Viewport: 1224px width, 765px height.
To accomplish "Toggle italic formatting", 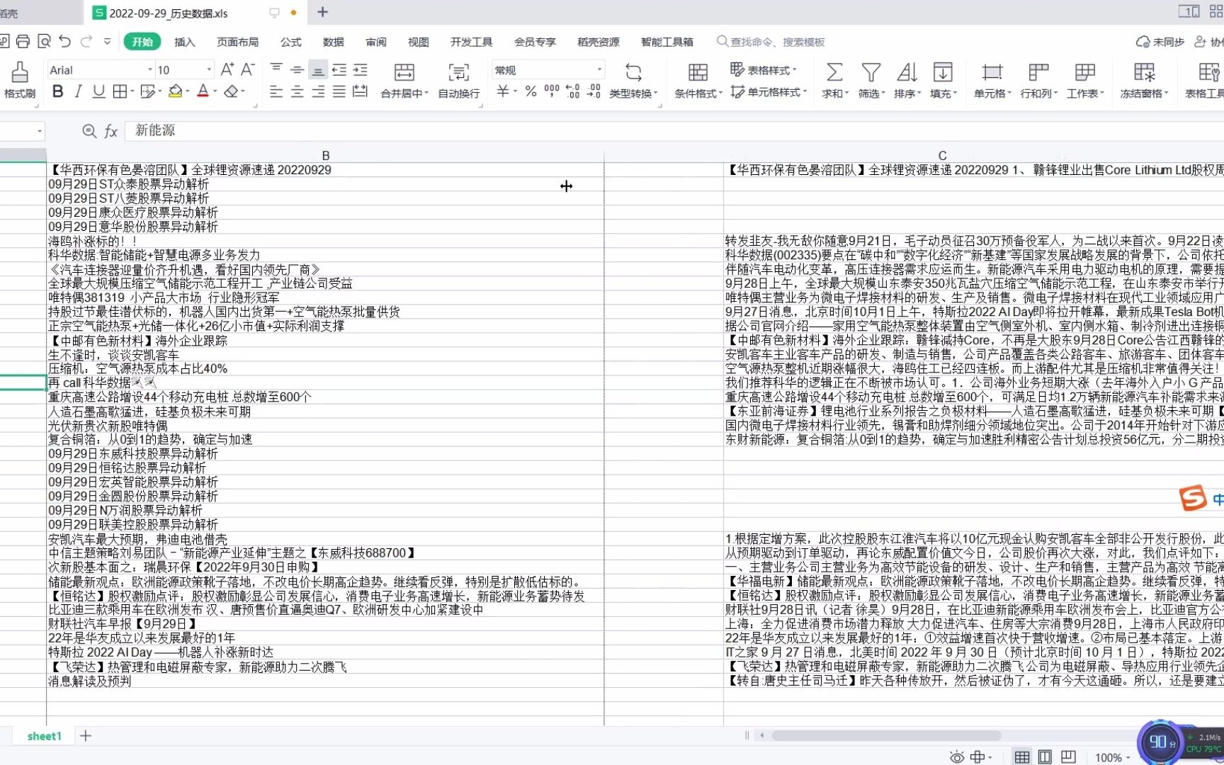I will tap(78, 91).
